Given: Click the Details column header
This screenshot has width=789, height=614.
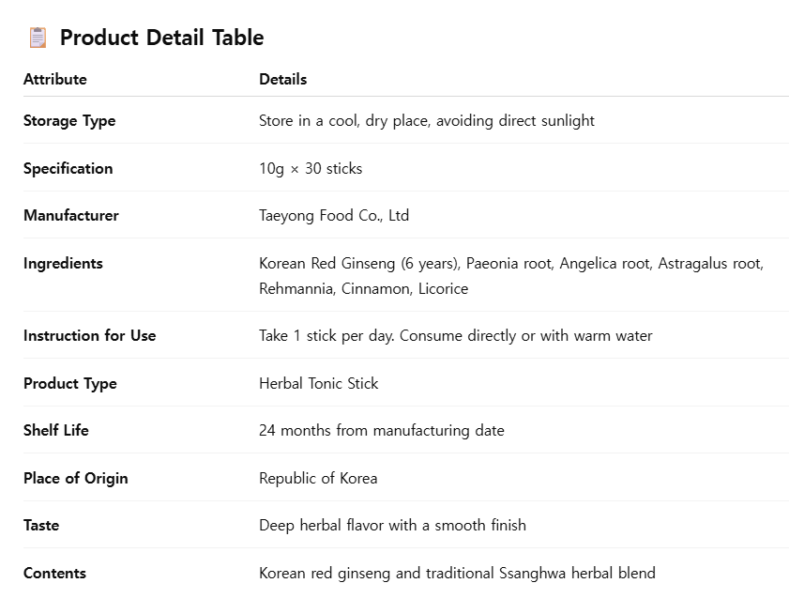Looking at the screenshot, I should click(x=282, y=79).
